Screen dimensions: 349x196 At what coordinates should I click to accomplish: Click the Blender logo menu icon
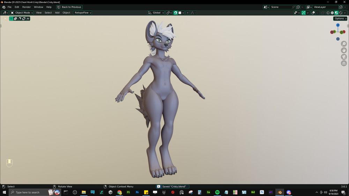tap(3, 7)
